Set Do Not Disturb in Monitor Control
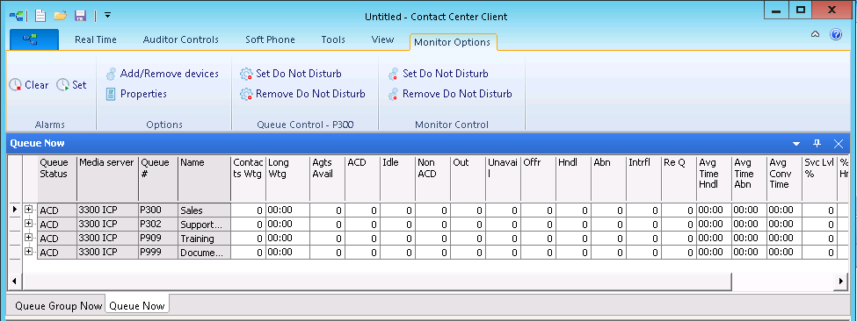This screenshot has width=857, height=321. (438, 74)
